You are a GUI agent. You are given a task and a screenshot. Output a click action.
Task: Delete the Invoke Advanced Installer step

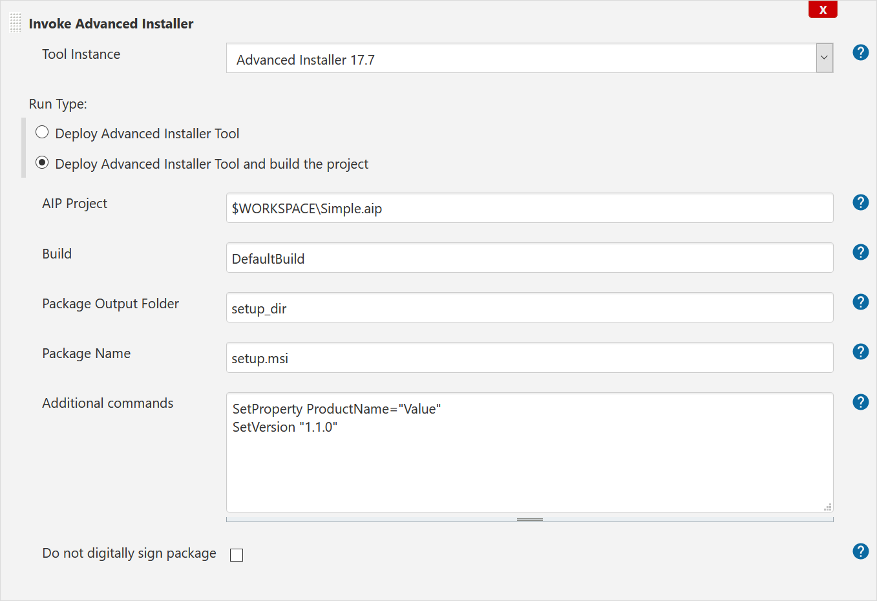coord(823,10)
